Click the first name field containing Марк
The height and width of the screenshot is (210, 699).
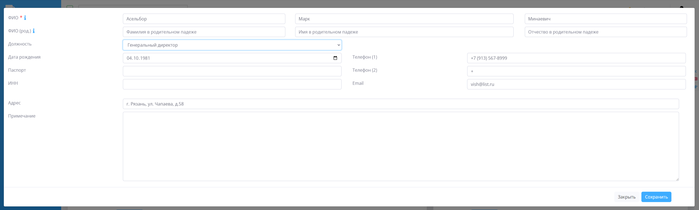[404, 19]
